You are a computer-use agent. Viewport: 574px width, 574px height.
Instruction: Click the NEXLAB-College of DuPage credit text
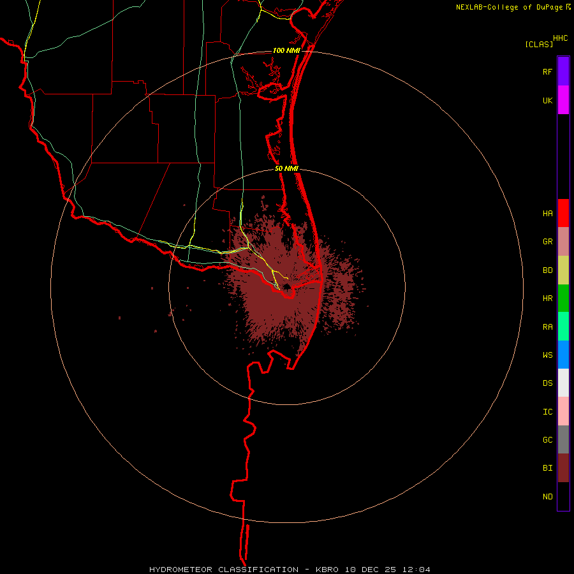[509, 7]
